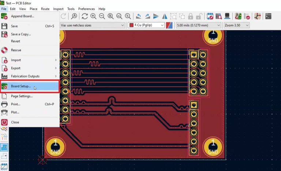Rotate selection counterclockwise

[x=138, y=16]
